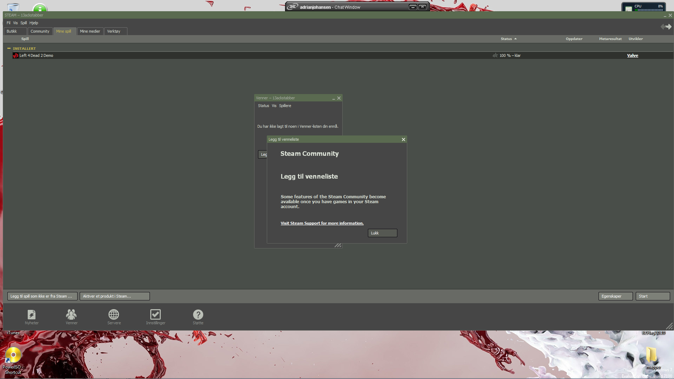674x379 pixels.
Task: Click Aktiver et produkt i Steam button
Action: (x=114, y=296)
